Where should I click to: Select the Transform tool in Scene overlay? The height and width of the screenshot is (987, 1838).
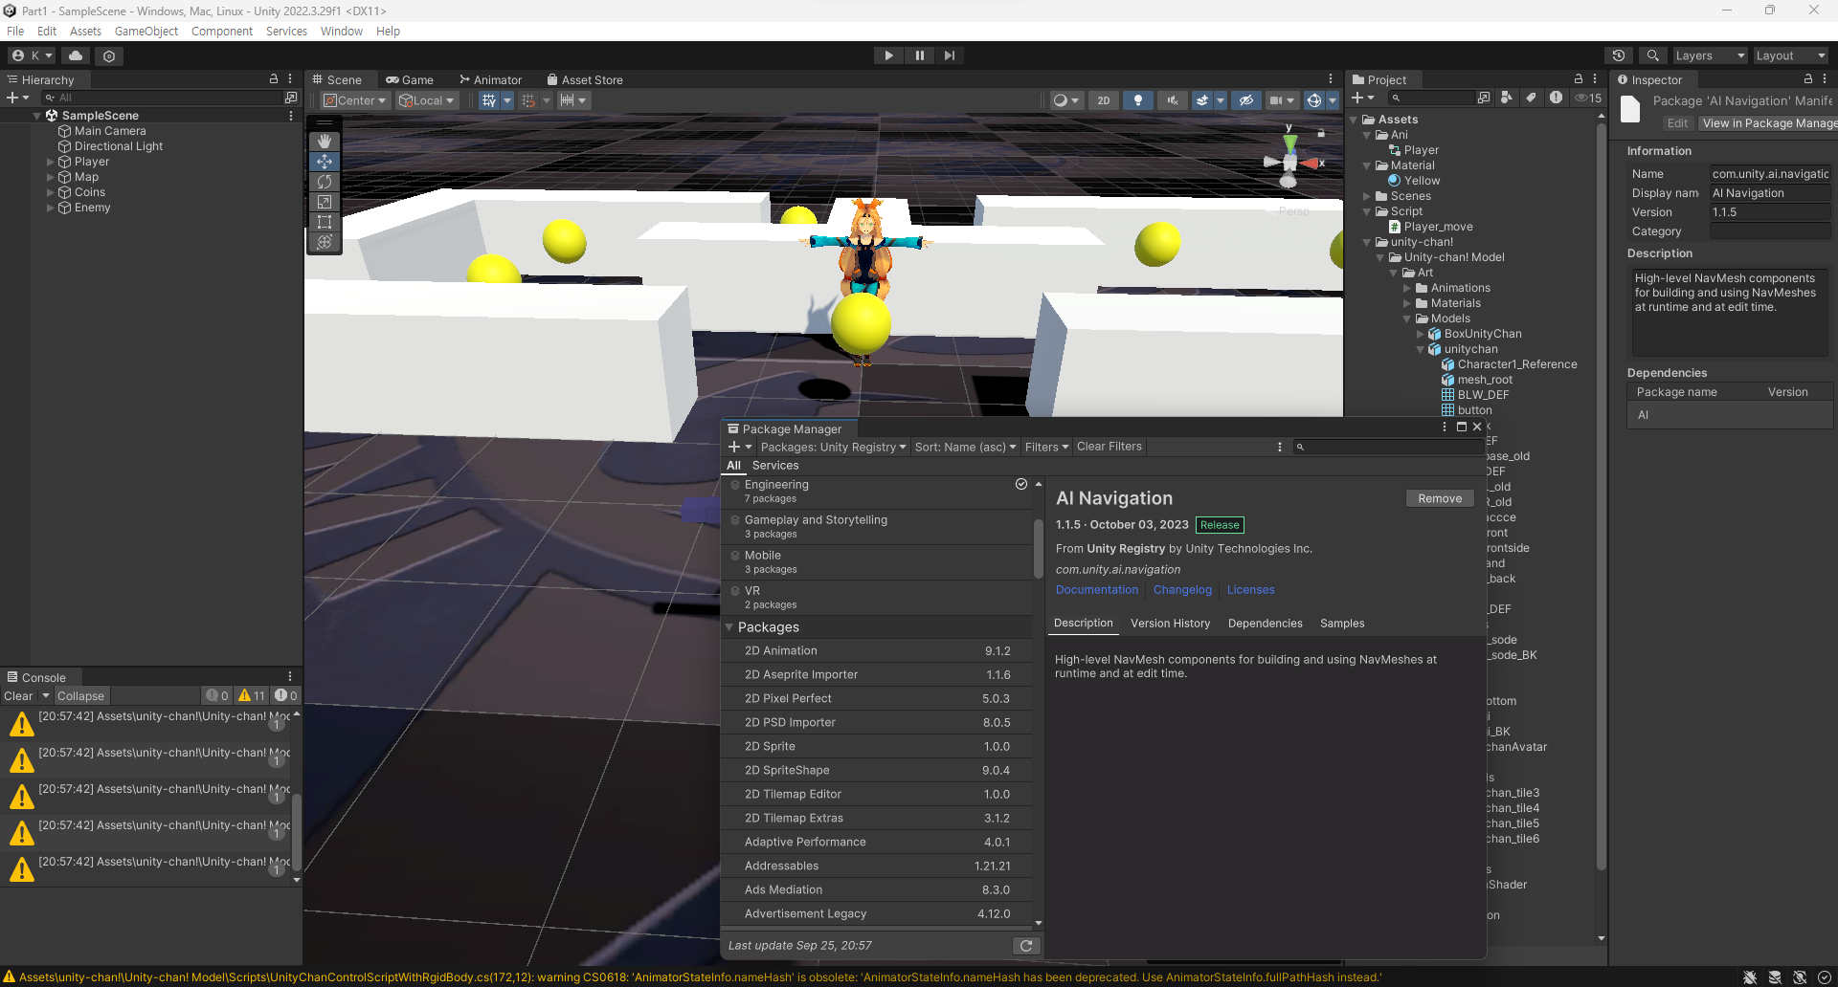tap(325, 242)
